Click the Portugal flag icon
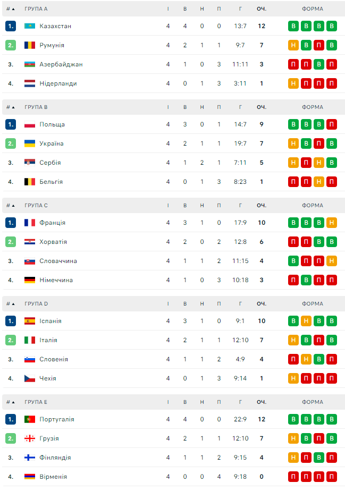 click(30, 419)
